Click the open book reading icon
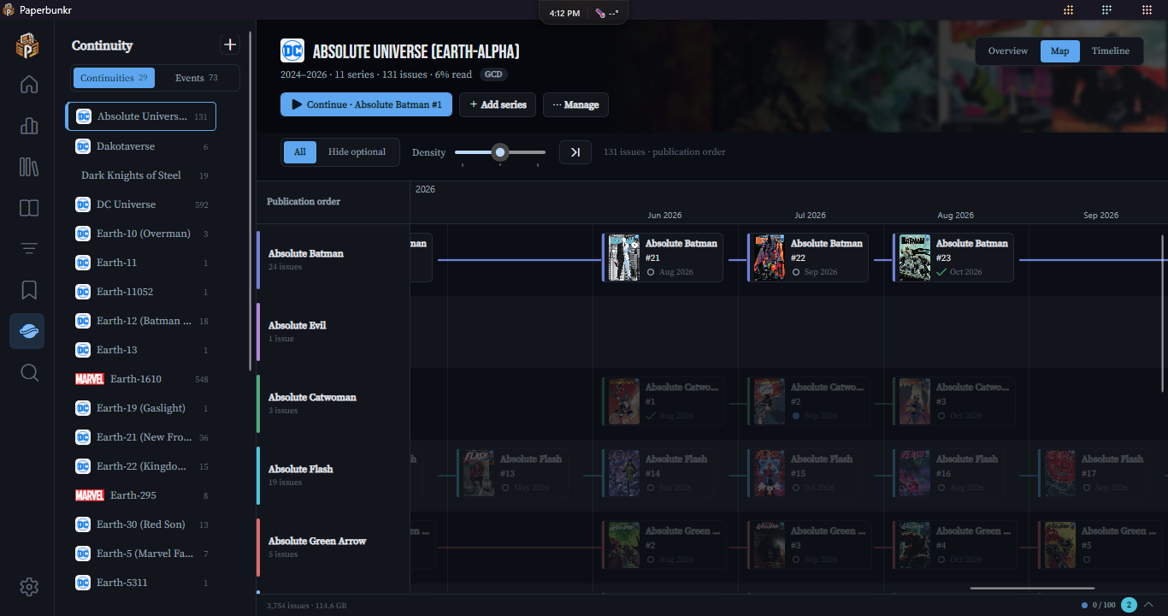1168x616 pixels. coord(29,208)
